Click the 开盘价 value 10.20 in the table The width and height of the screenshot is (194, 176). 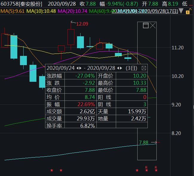click(140, 76)
